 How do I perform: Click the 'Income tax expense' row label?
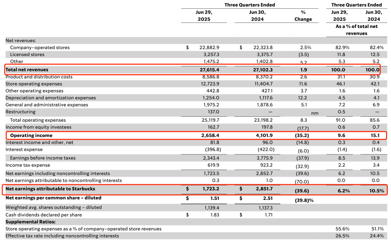[x=27, y=165]
